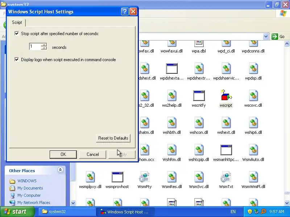Cancel the Script Host Settings dialog

[x=93, y=154]
